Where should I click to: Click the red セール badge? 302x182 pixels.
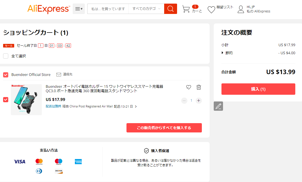9,46
